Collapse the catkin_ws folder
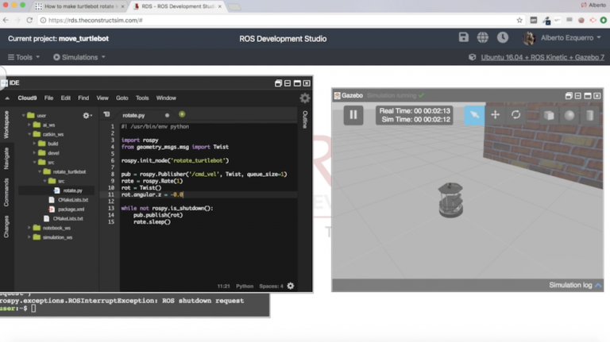Image resolution: width=610 pixels, height=342 pixels. tap(29, 134)
